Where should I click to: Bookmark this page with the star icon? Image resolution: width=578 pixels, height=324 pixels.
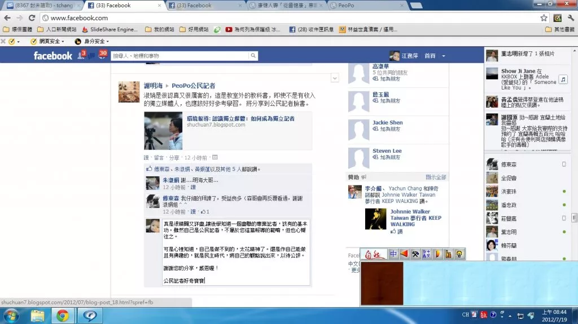544,18
